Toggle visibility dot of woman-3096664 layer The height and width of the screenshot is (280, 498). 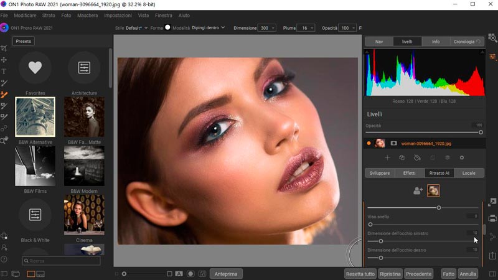coord(369,143)
